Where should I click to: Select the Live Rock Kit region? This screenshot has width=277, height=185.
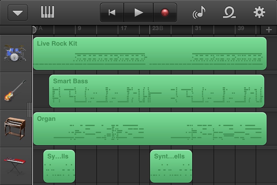(x=150, y=53)
